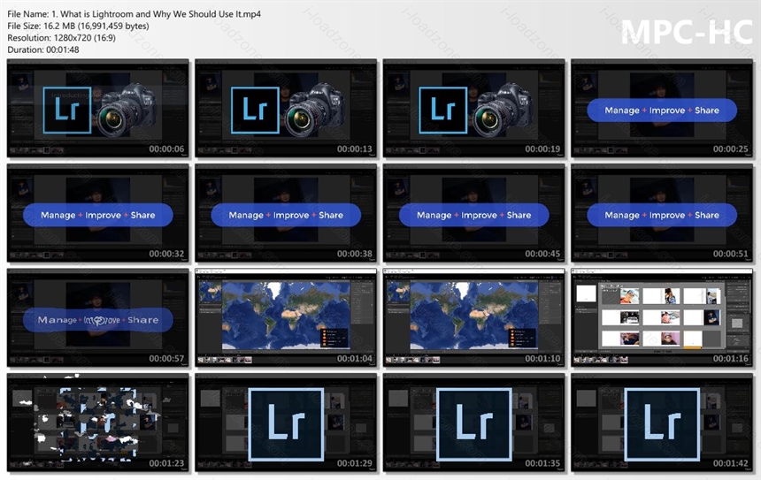Pick the world map thumbnail at 00:01:10
Viewport: 761px width, 480px height.
[473, 318]
